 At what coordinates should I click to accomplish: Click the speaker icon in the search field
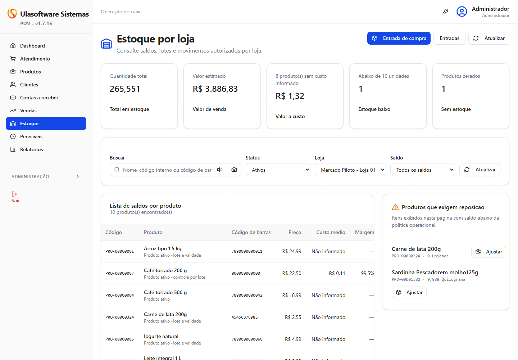point(220,170)
